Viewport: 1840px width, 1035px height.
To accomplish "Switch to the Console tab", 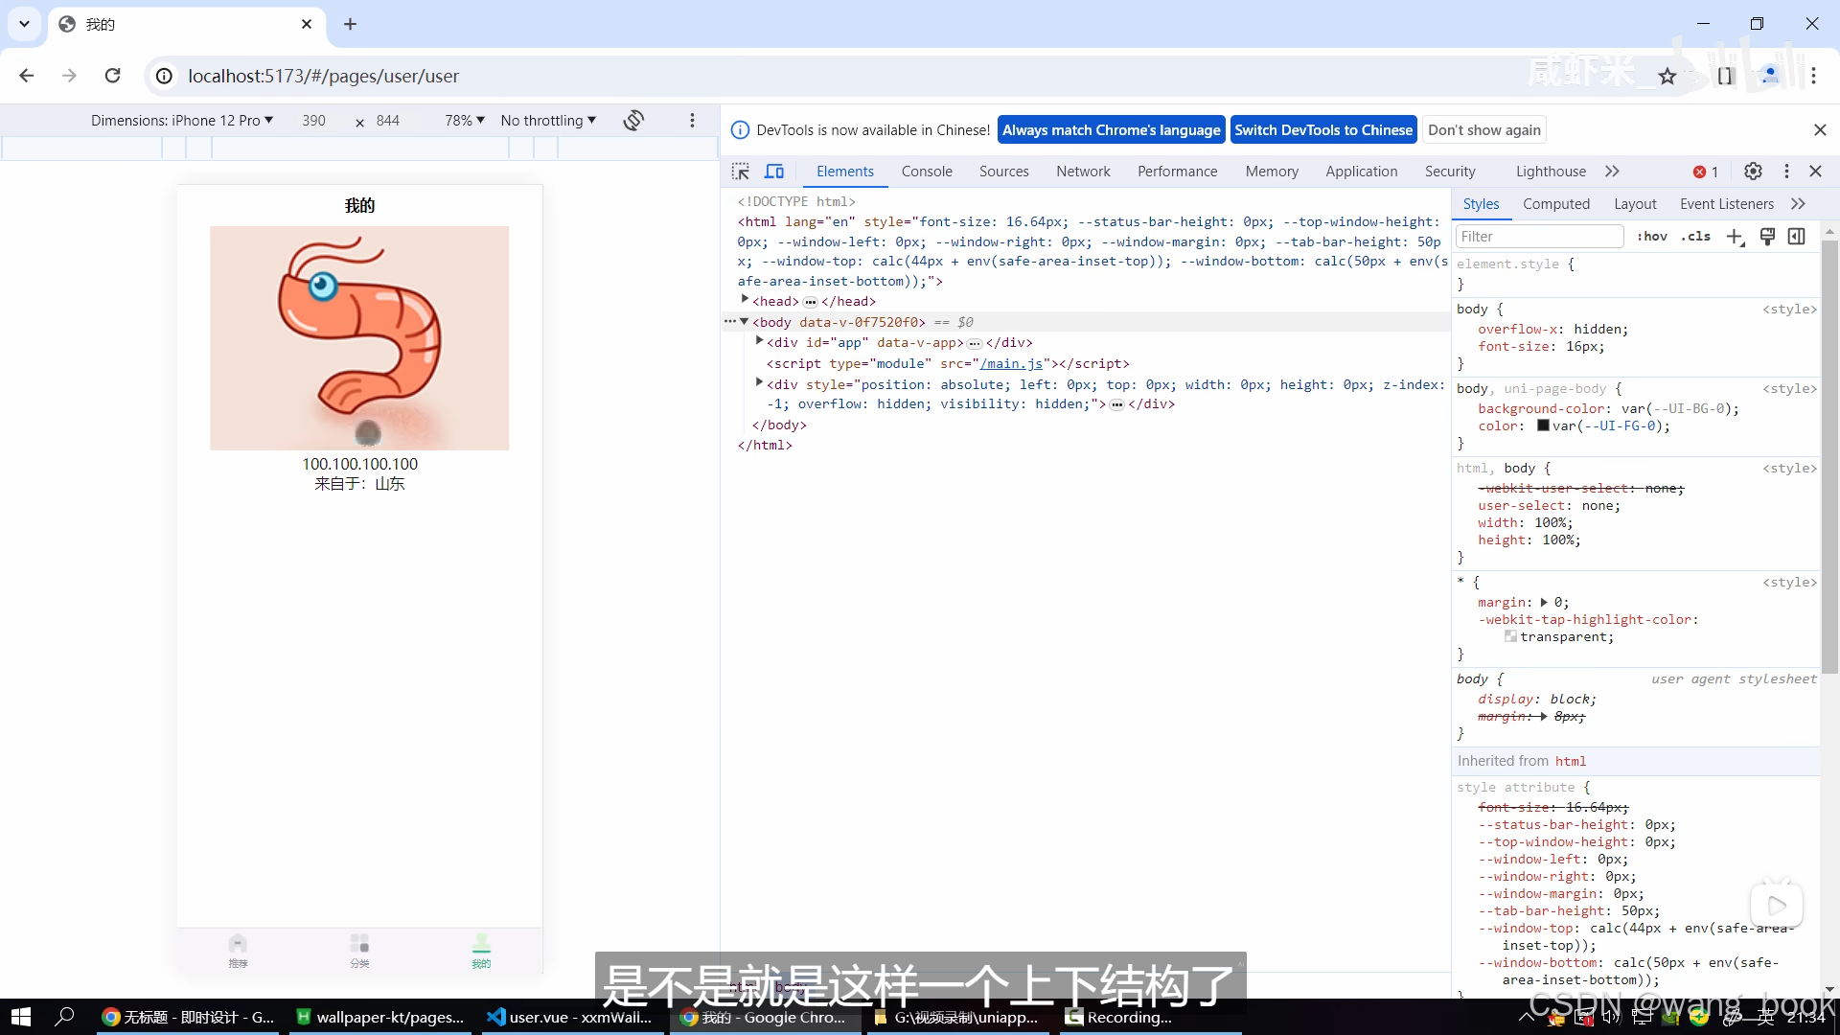I will 927,172.
